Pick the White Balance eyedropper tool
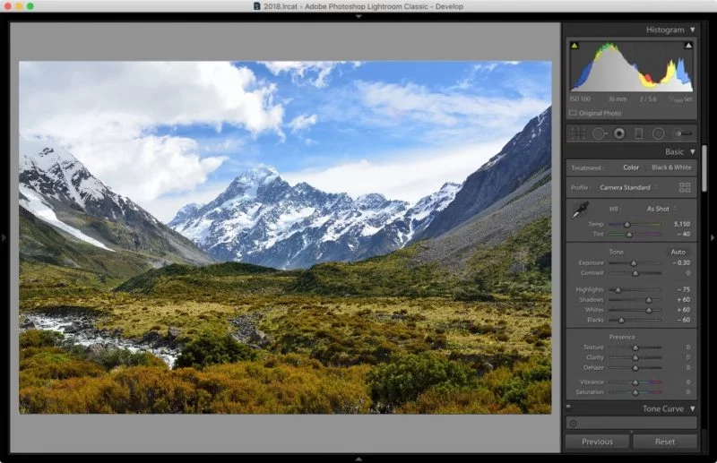Image resolution: width=717 pixels, height=463 pixels. click(580, 212)
